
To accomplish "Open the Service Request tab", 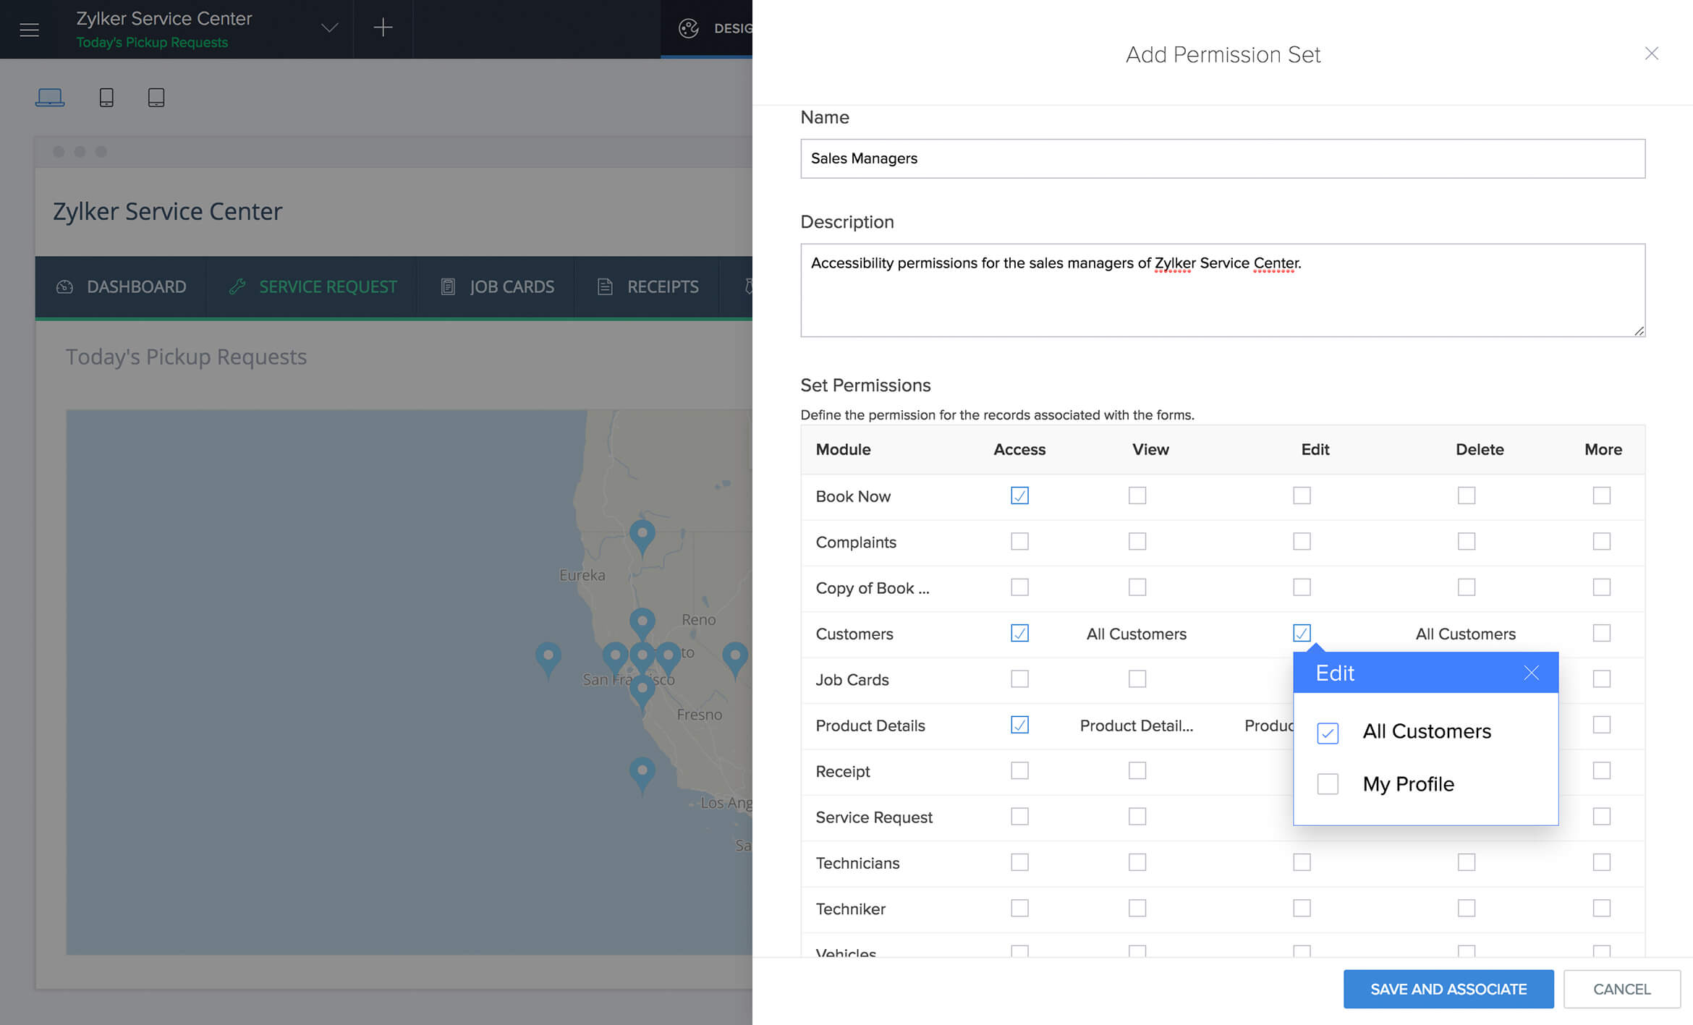I will 313,286.
